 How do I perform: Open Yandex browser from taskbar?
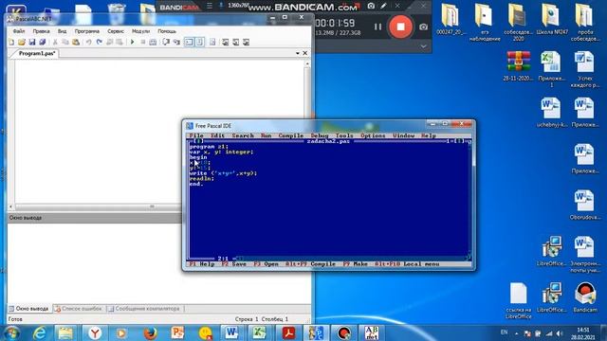click(x=95, y=332)
